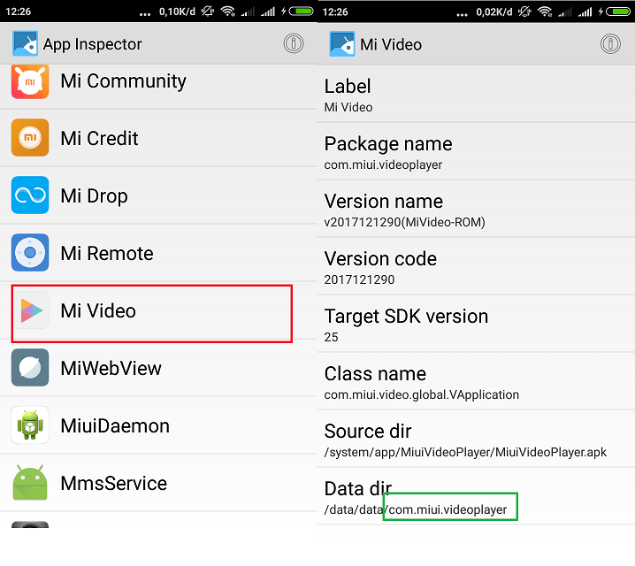Select MiWebView from the list
The height and width of the screenshot is (566, 635).
click(x=158, y=368)
